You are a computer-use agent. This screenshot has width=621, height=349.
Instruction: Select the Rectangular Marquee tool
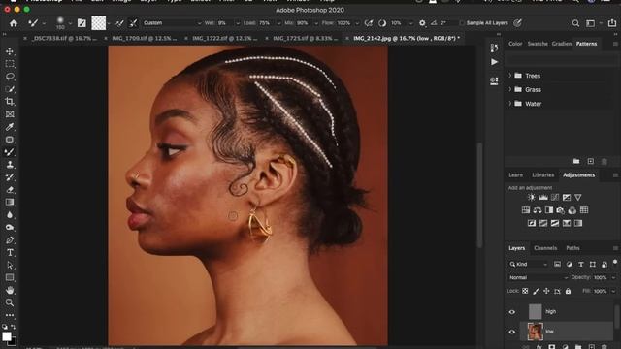10,64
